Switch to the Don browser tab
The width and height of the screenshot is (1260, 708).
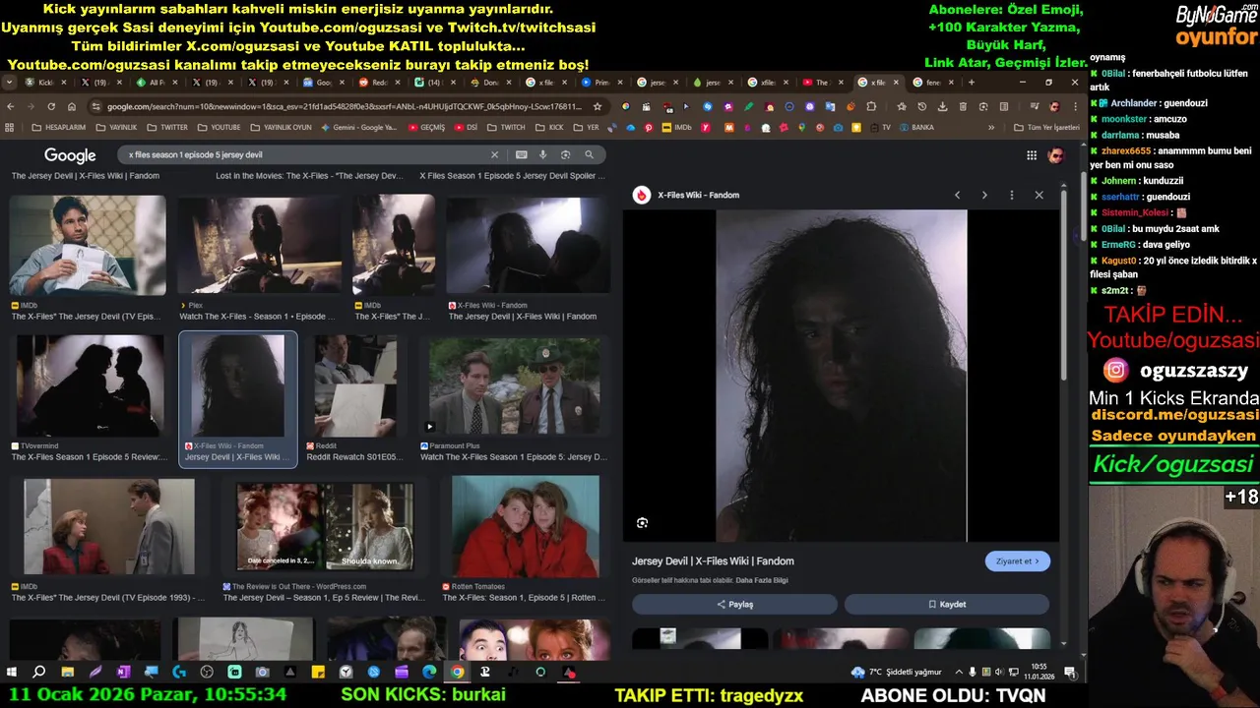pos(489,83)
